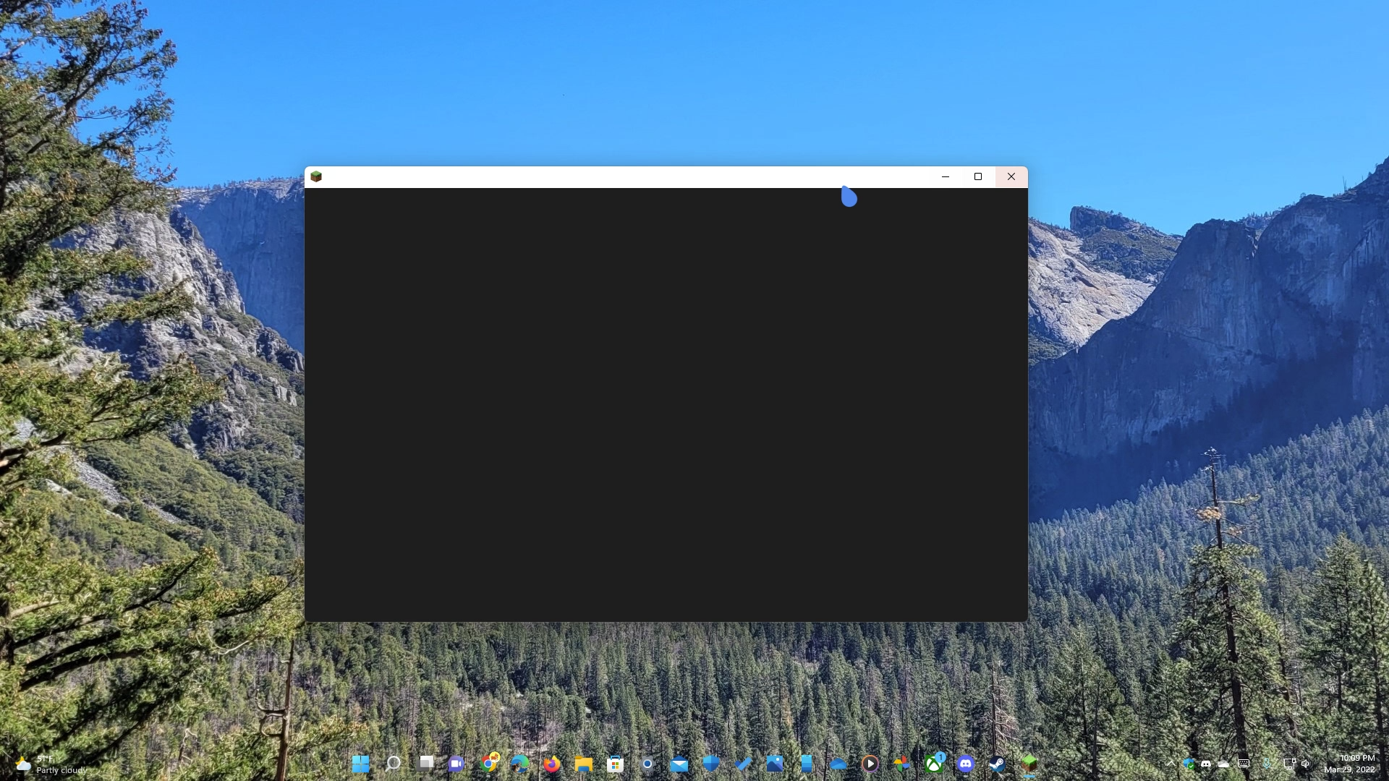
Task: Click the Minecraft grass block title icon
Action: click(316, 176)
